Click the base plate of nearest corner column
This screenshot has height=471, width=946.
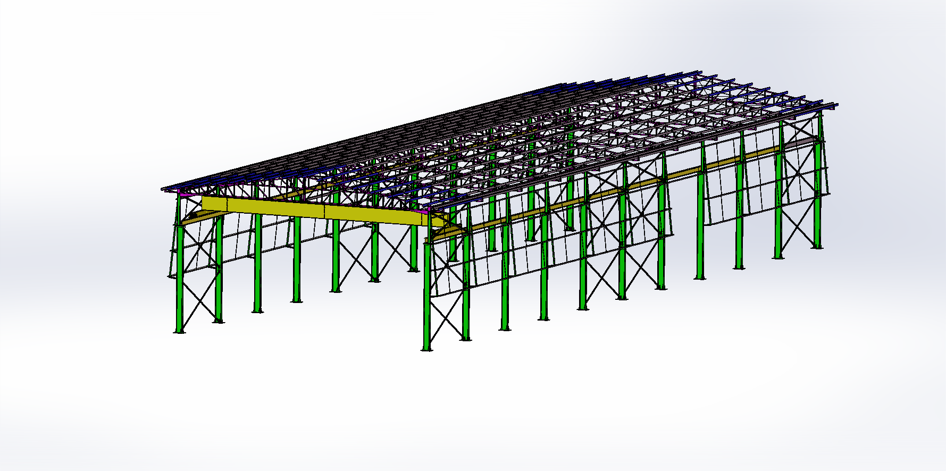point(426,349)
